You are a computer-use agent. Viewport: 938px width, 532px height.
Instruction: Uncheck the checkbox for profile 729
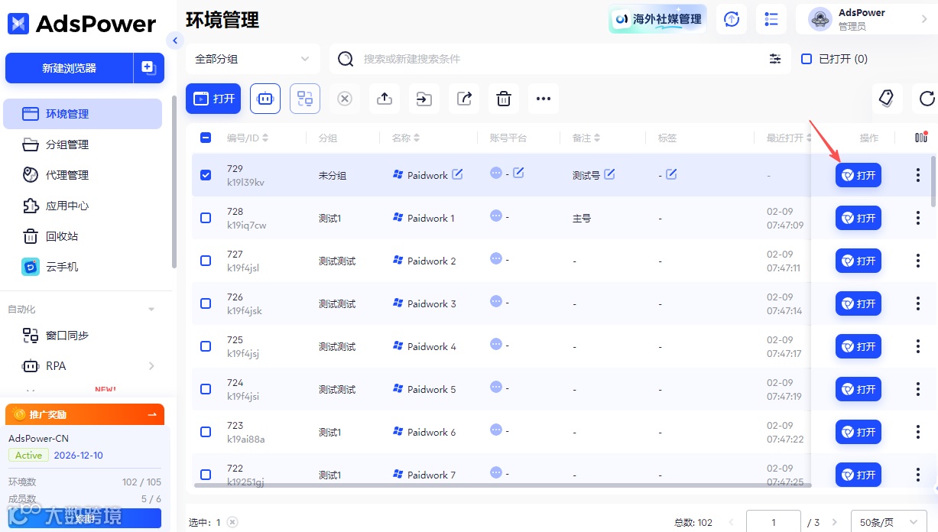tap(206, 175)
